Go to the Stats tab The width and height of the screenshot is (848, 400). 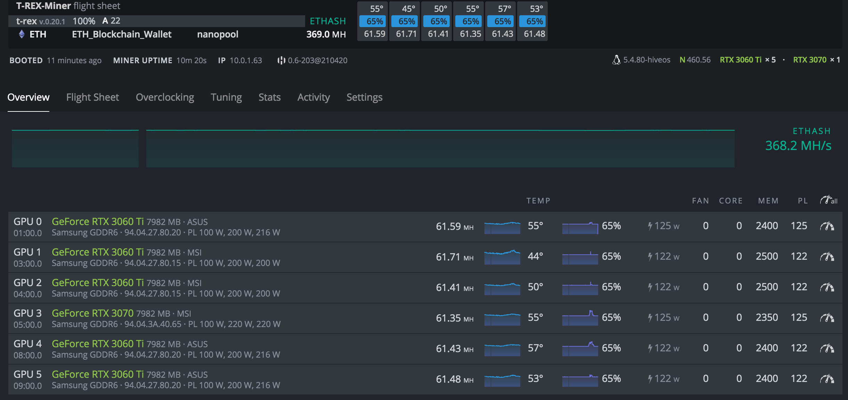[x=269, y=97]
